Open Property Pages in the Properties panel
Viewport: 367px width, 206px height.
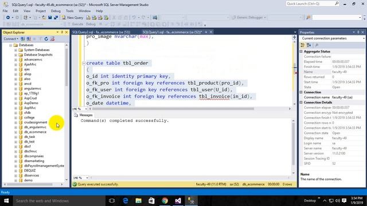[317, 45]
